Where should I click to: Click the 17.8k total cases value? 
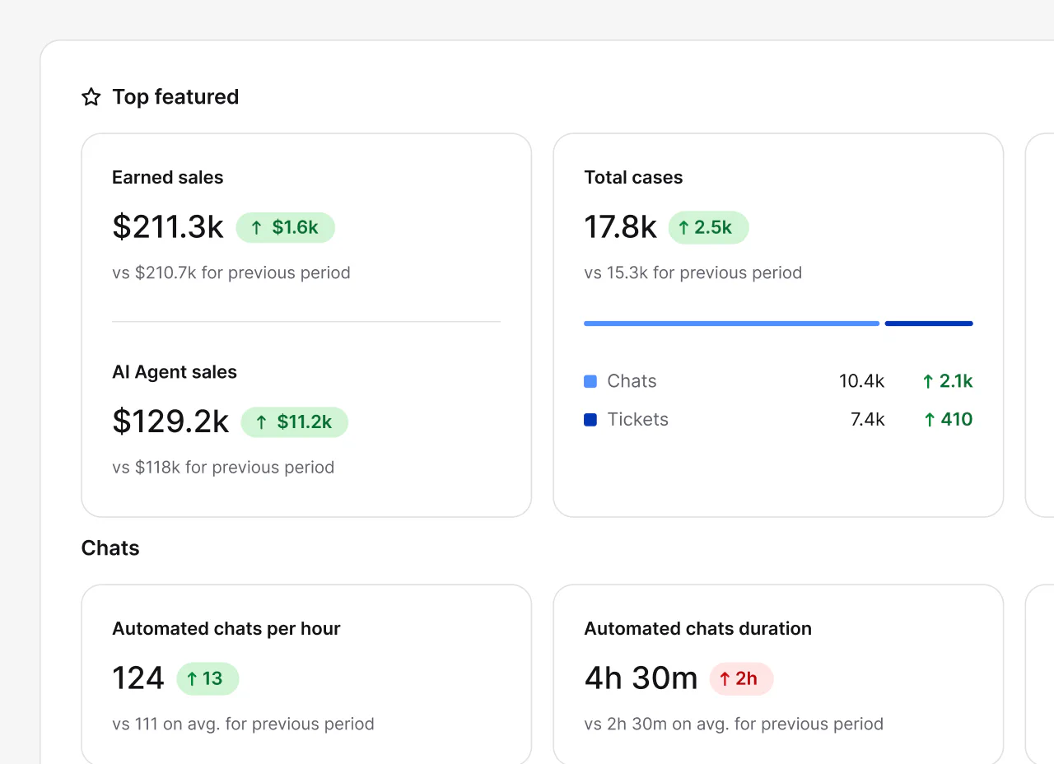(x=621, y=227)
